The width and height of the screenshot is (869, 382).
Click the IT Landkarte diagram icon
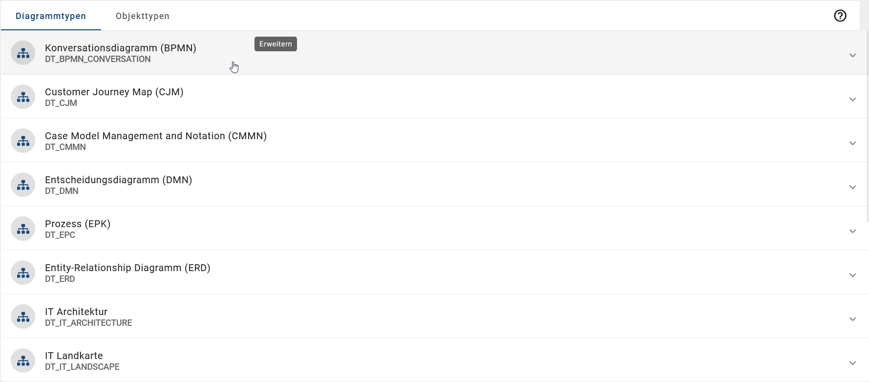coord(23,361)
